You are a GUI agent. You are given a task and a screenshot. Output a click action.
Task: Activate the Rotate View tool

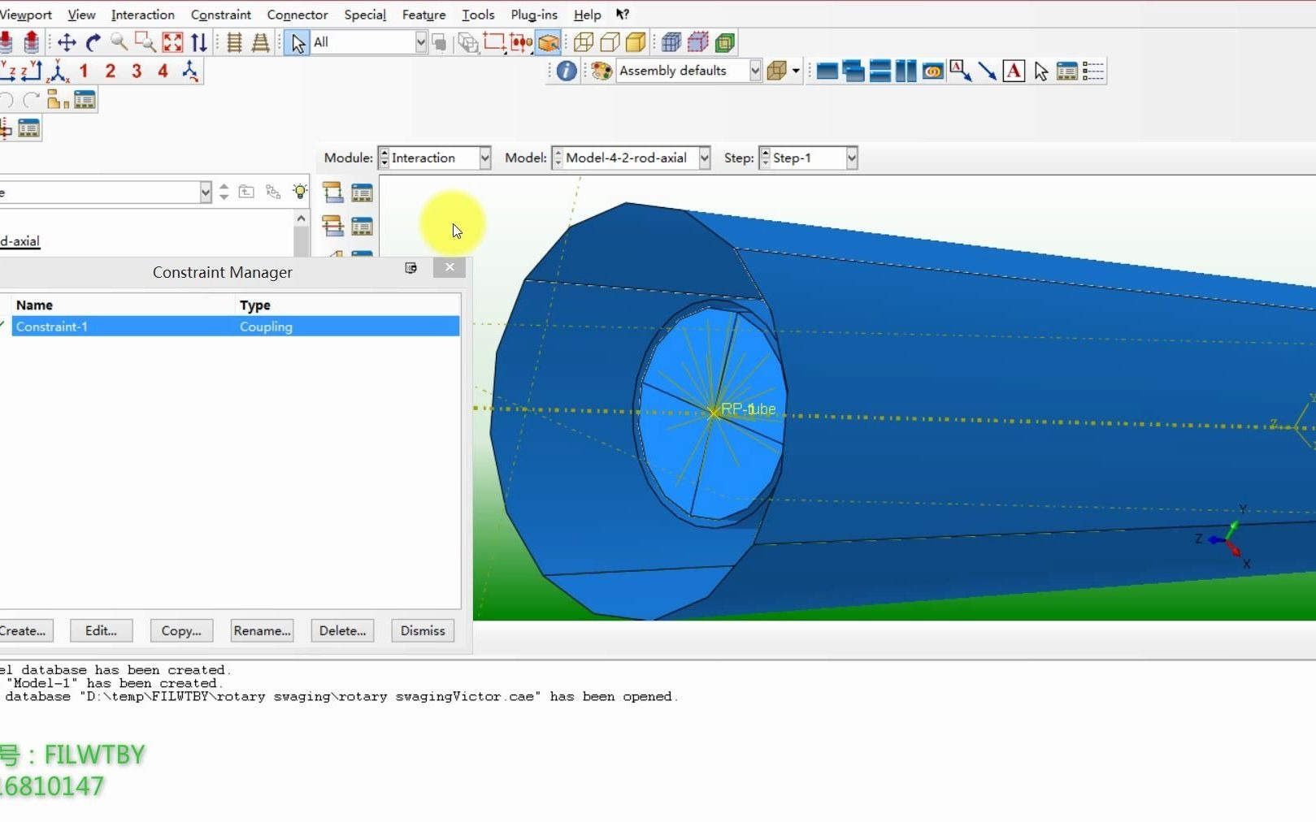(93, 42)
